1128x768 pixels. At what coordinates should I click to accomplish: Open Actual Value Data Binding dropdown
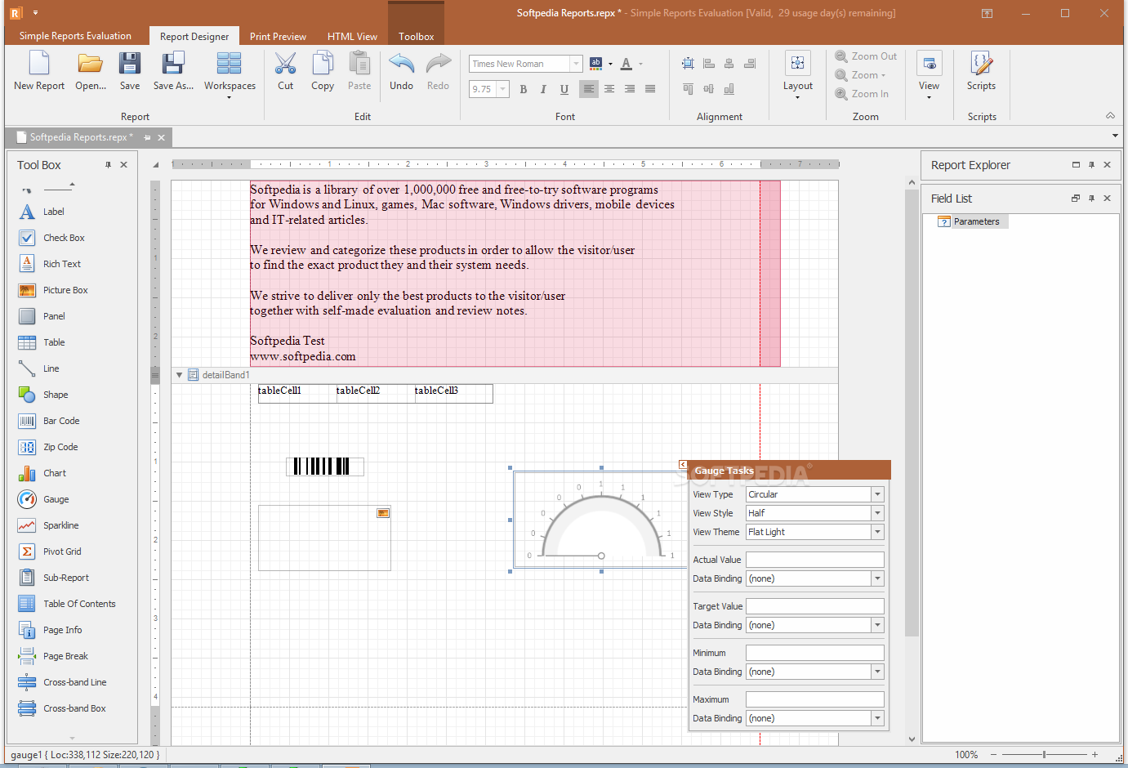[x=877, y=578]
